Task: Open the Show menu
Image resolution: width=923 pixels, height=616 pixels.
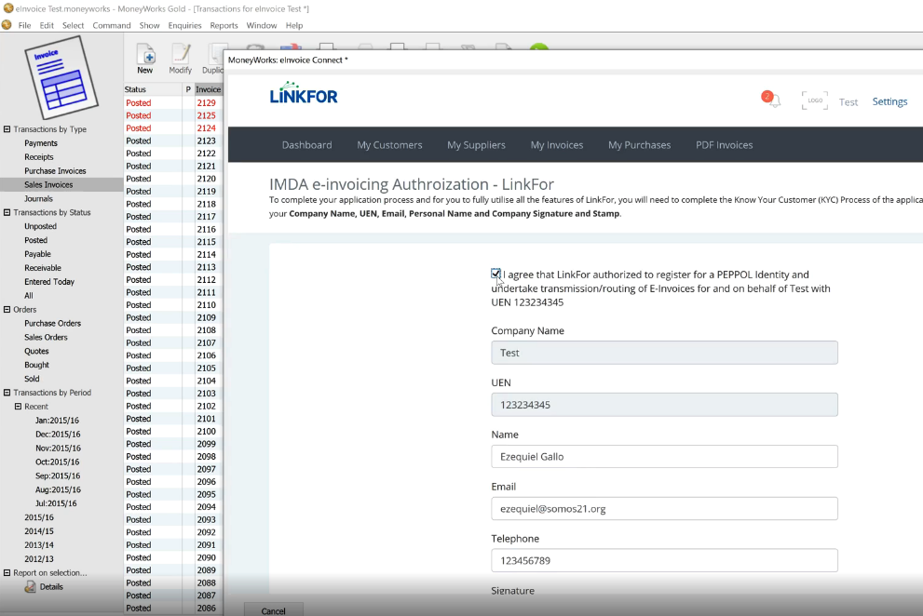Action: click(150, 25)
